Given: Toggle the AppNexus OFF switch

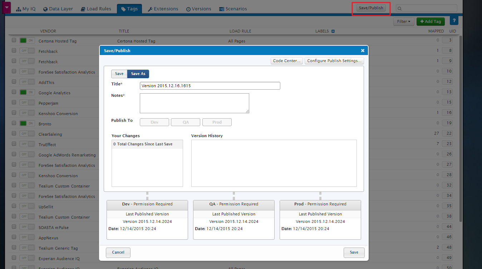Looking at the screenshot, I should point(28,238).
